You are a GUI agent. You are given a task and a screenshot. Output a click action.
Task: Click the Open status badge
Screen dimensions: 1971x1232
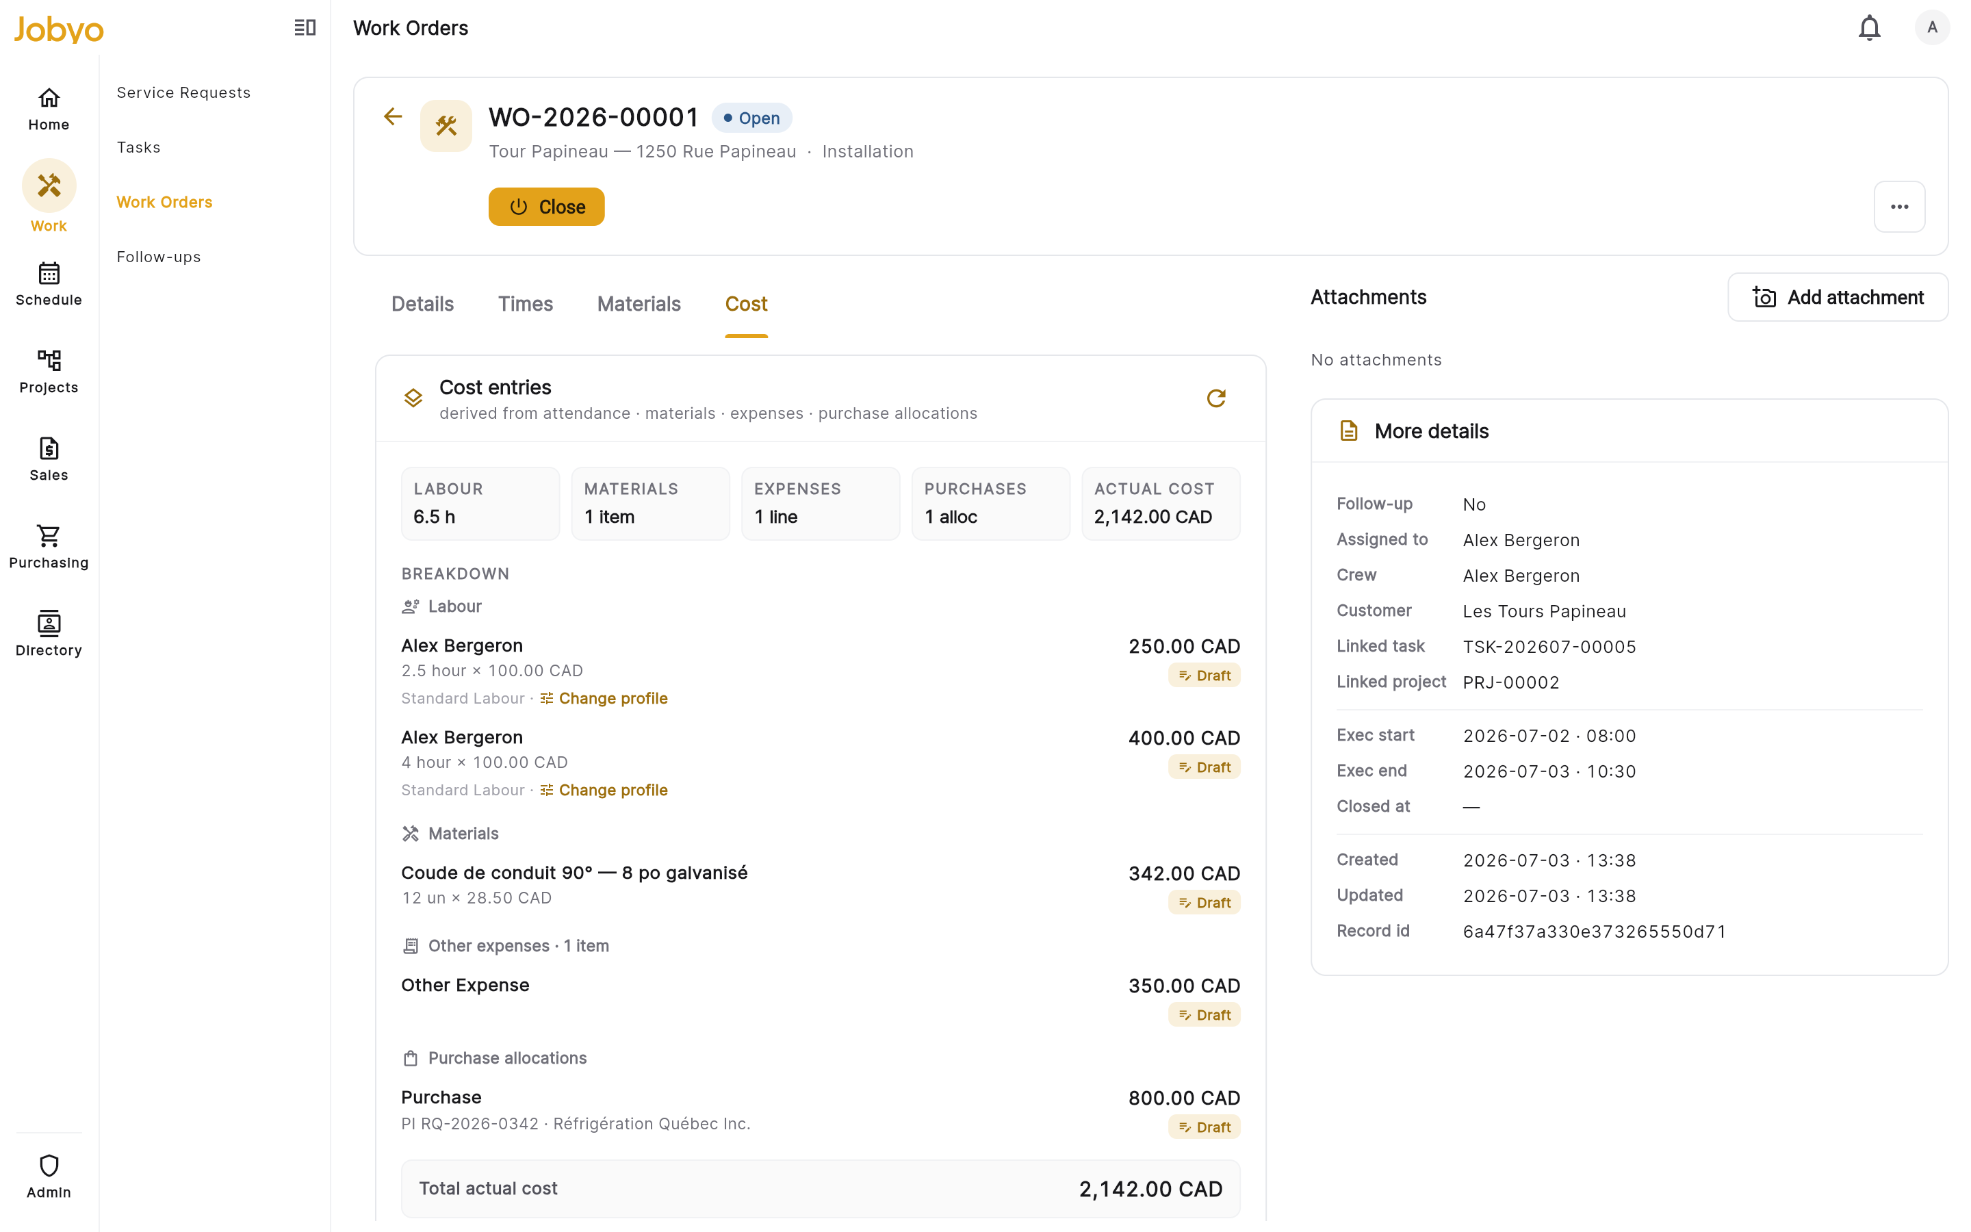[751, 118]
